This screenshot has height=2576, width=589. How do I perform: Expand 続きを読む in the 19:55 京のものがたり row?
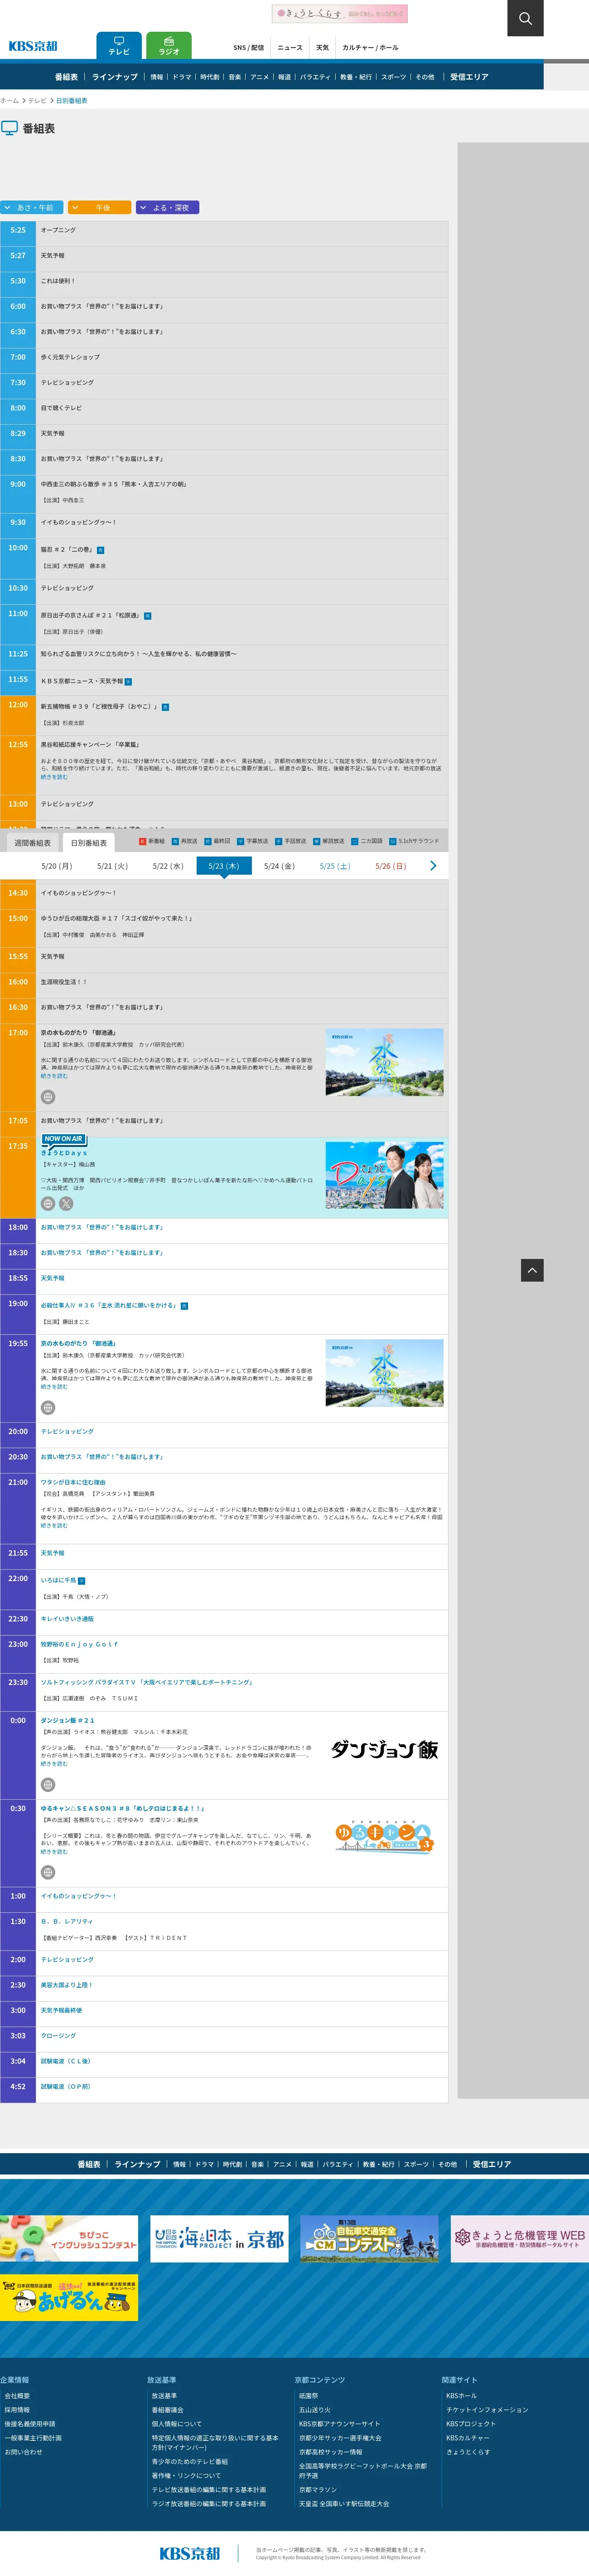tap(54, 1387)
